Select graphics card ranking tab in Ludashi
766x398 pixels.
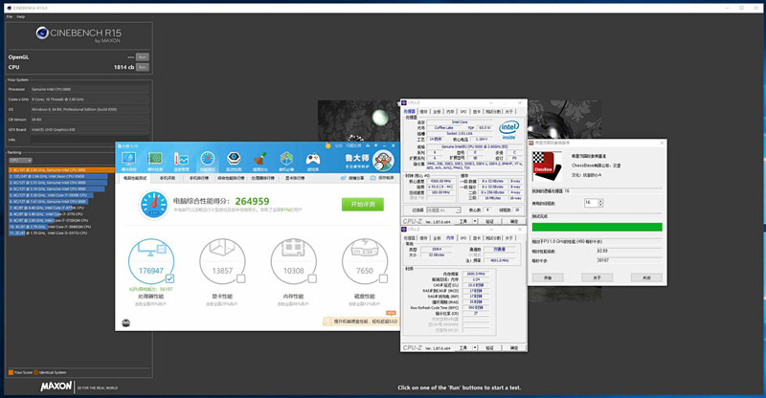pos(295,178)
